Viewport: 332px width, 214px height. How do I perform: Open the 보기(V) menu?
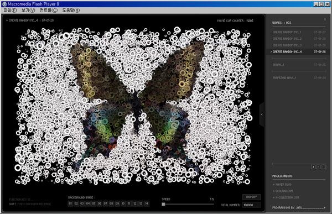(x=28, y=10)
